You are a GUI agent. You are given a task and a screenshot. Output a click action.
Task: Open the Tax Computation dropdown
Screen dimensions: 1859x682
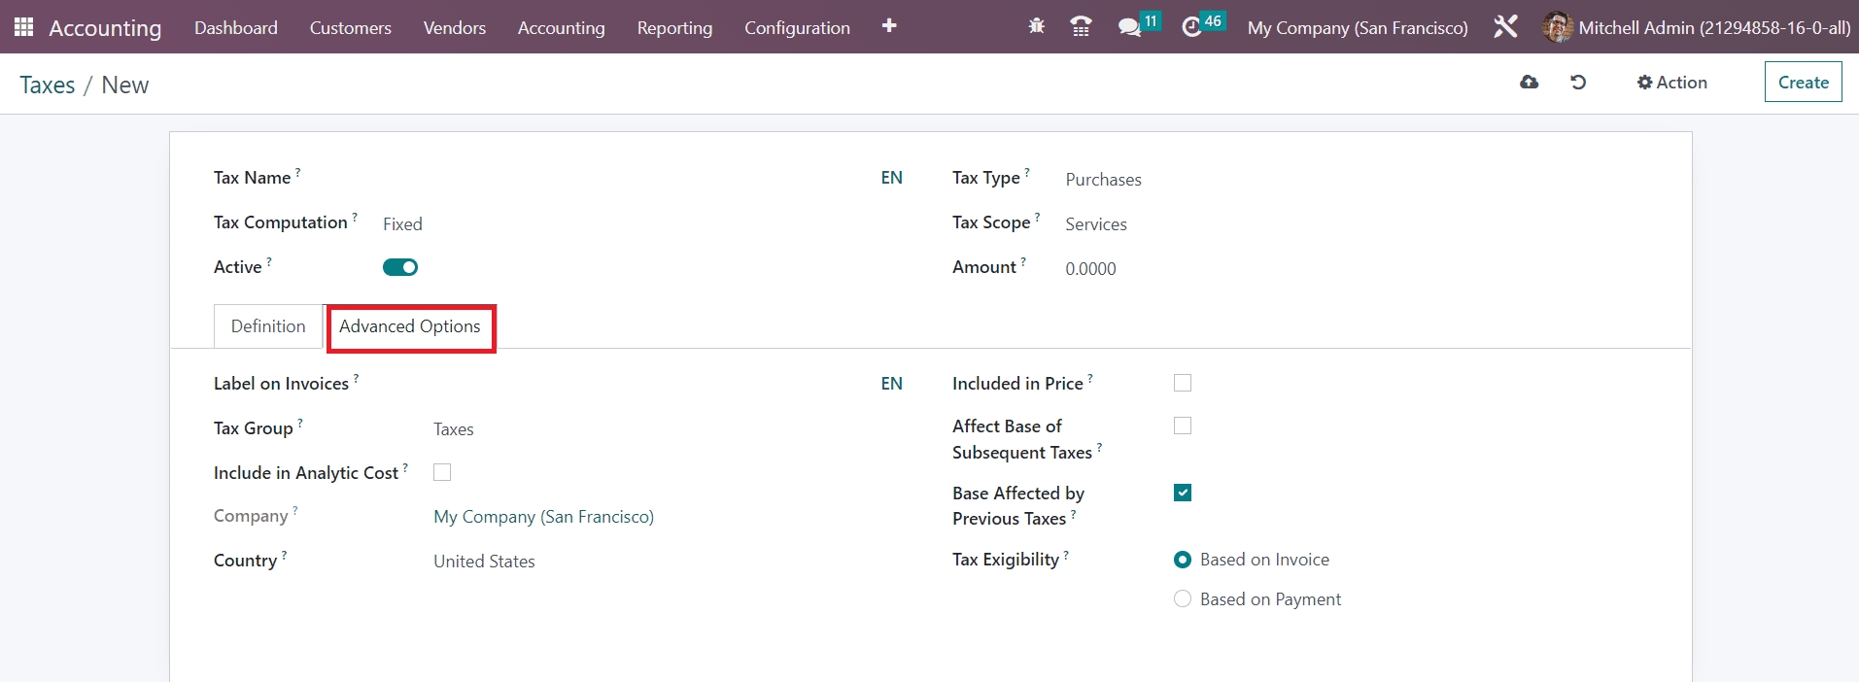pos(622,224)
